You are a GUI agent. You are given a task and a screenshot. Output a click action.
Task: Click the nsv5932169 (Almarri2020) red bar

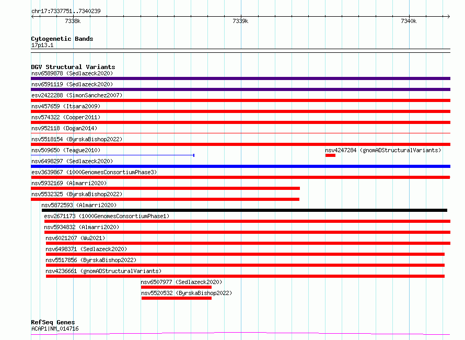click(x=165, y=188)
